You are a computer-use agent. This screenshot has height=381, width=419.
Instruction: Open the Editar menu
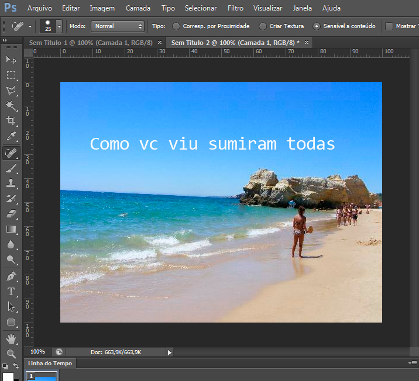[x=71, y=8]
